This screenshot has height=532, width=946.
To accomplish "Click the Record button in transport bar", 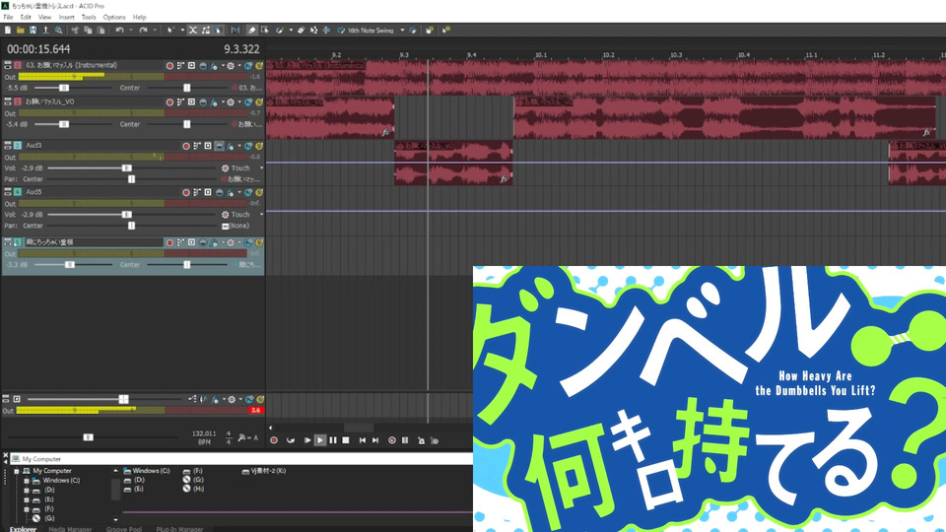I will click(x=274, y=440).
